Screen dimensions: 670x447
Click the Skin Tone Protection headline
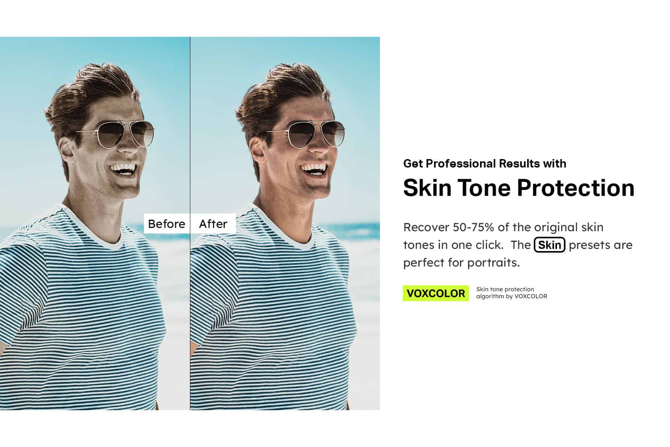point(519,187)
